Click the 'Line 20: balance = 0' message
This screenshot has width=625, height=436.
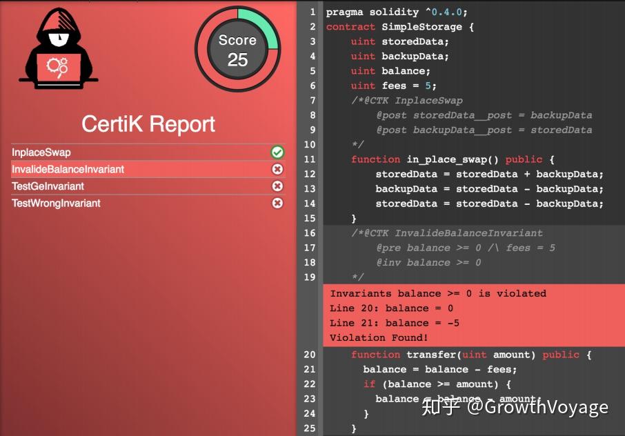click(391, 308)
